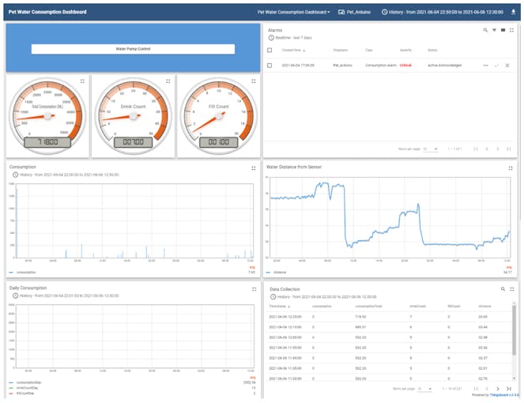This screenshot has width=524, height=403.
Task: Sort Alarms by Status column
Action: pos(432,50)
